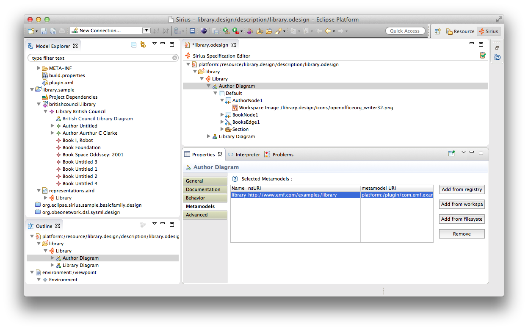Open the Properties view menu triangle
The width and height of the screenshot is (528, 330).
point(463,152)
